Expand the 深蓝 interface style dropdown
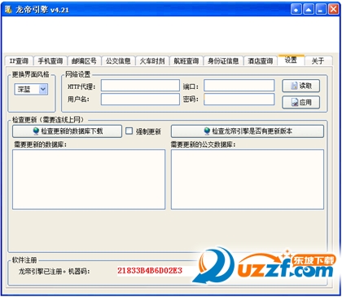Viewport: 342px width, 297px height. [x=43, y=89]
